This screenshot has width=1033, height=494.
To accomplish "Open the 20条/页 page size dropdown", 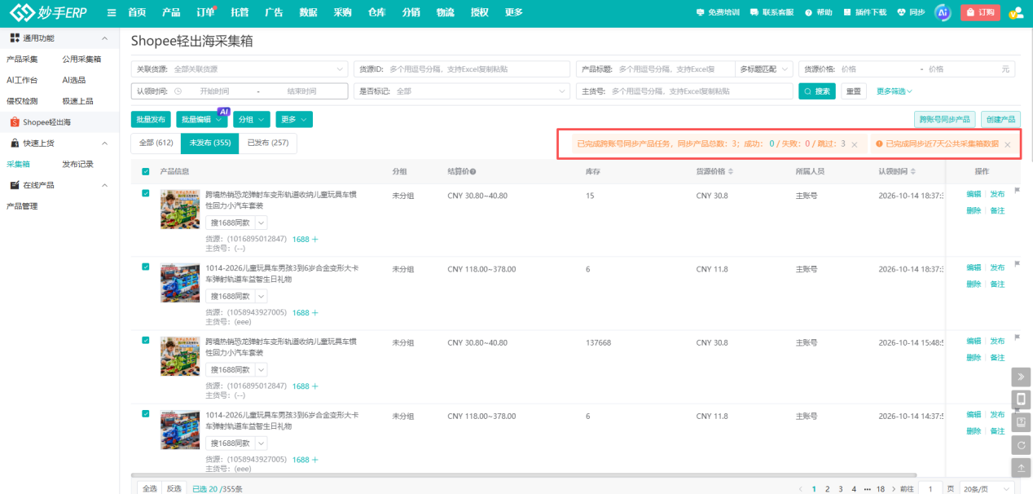I will click(987, 489).
